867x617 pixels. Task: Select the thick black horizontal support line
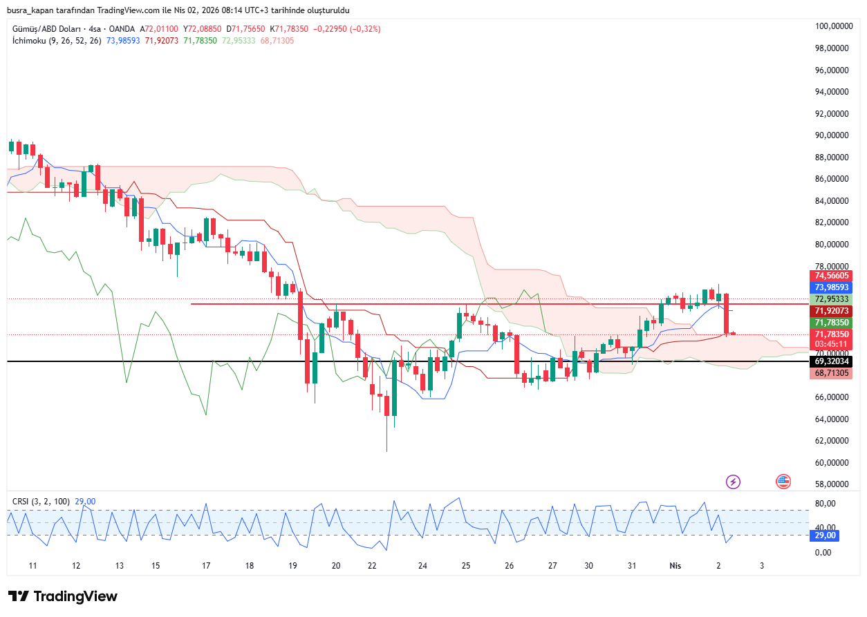(207, 361)
